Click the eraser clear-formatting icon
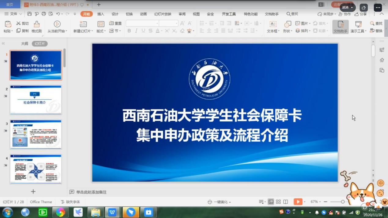The image size is (388, 218). [x=182, y=31]
